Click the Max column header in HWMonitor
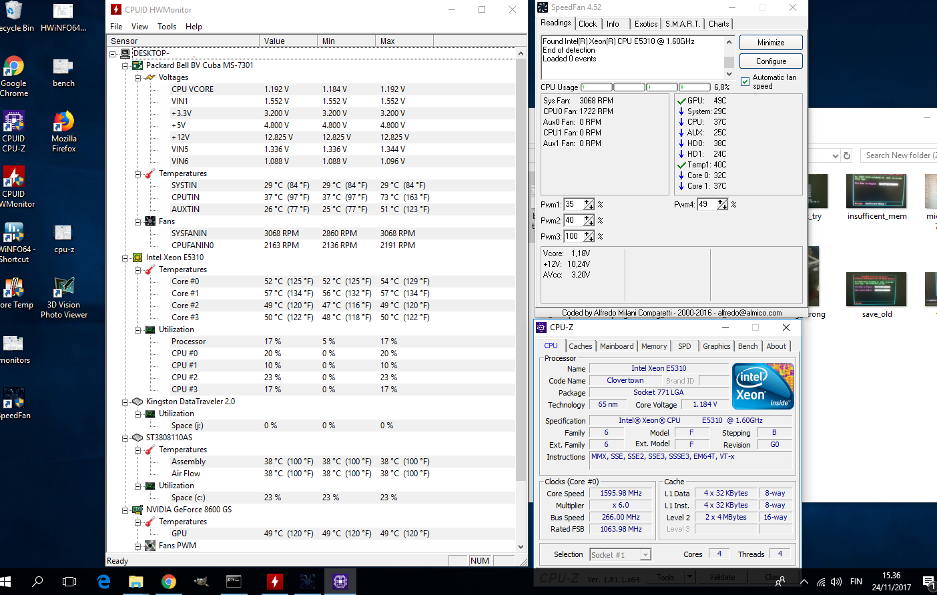Viewport: 937px width, 595px height. click(404, 41)
